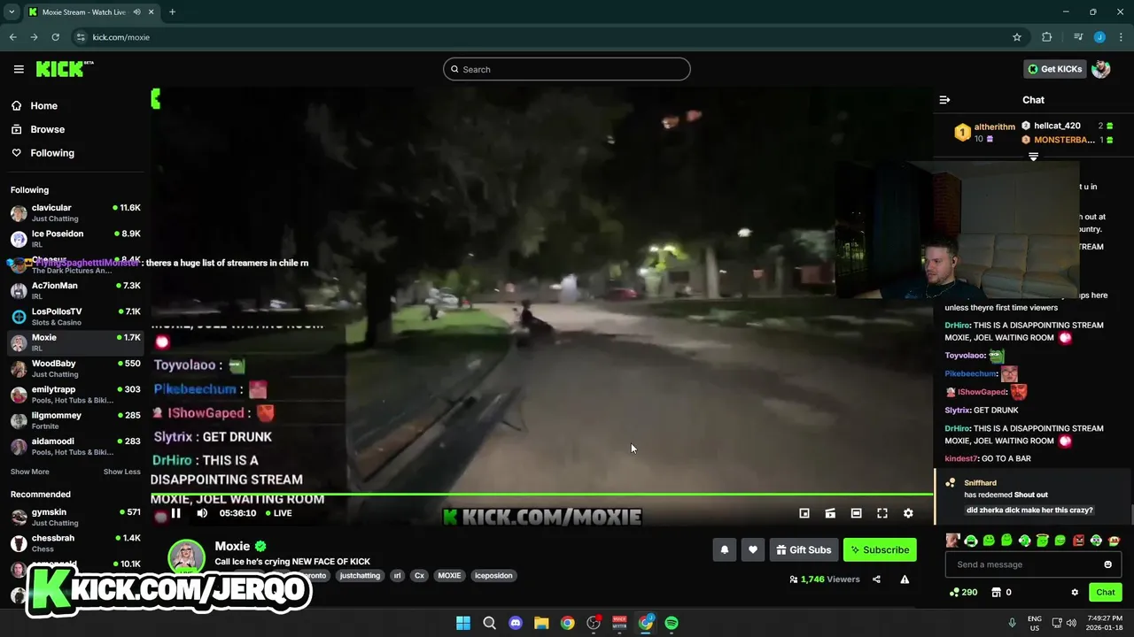
Task: Select Ac7IonMan channel in sidebar
Action: tap(75, 290)
